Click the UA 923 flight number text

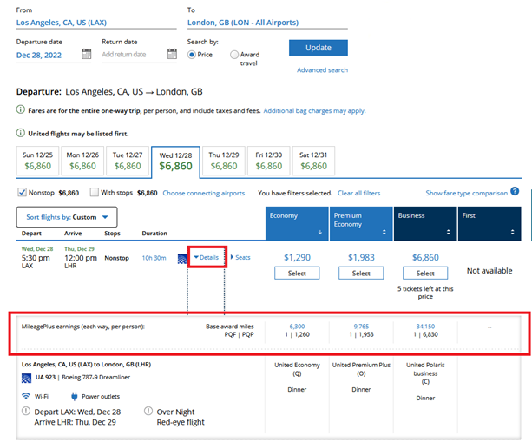click(x=45, y=377)
